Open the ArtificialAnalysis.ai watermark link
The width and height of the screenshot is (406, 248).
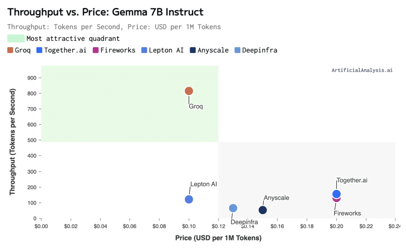coord(362,70)
